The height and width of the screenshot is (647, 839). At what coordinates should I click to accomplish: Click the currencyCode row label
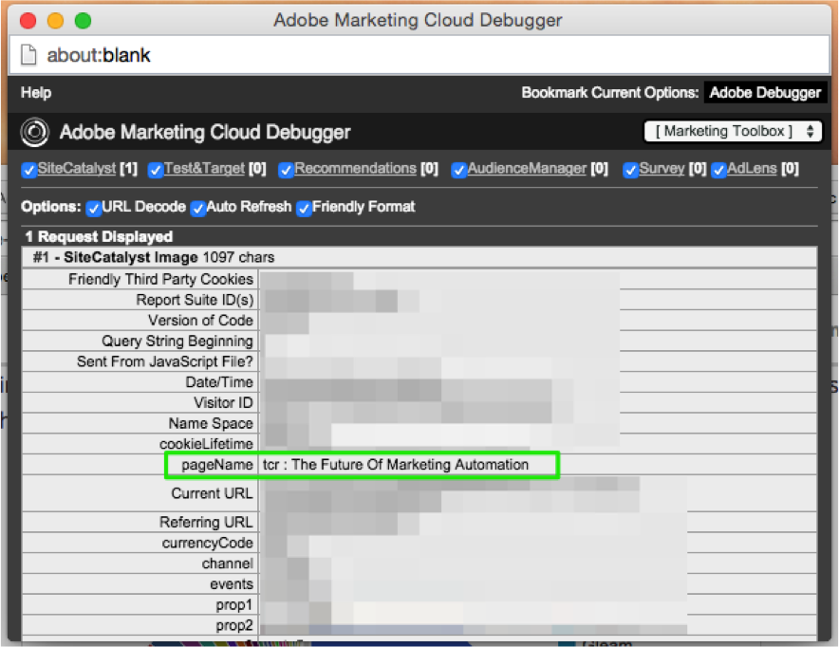208,543
